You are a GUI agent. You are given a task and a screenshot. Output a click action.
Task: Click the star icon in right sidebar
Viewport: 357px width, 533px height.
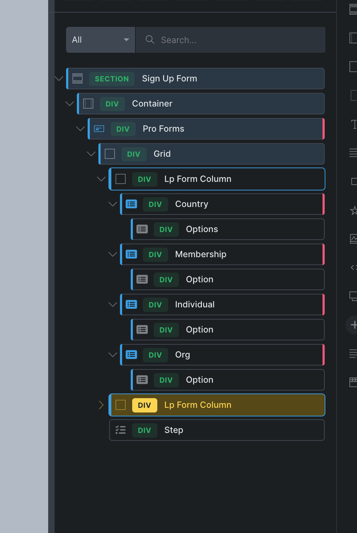[353, 211]
